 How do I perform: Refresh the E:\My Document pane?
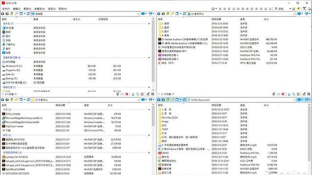click(x=184, y=100)
